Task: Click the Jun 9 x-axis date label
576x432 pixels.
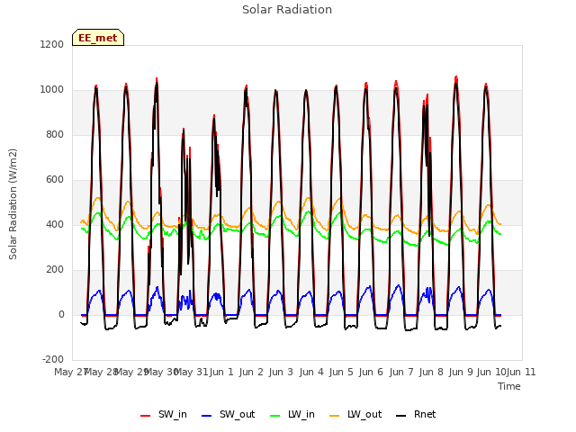Action: 461,372
